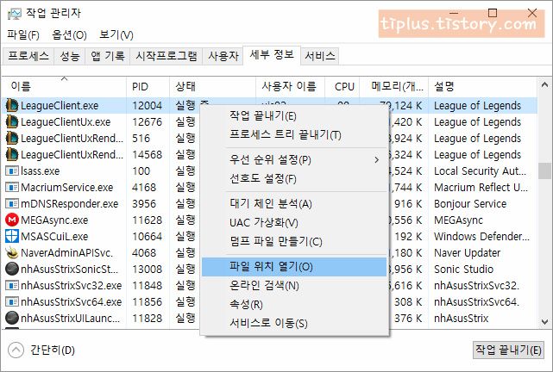Choose 파일 위치 열기(O)
The width and height of the screenshot is (553, 372).
click(294, 267)
